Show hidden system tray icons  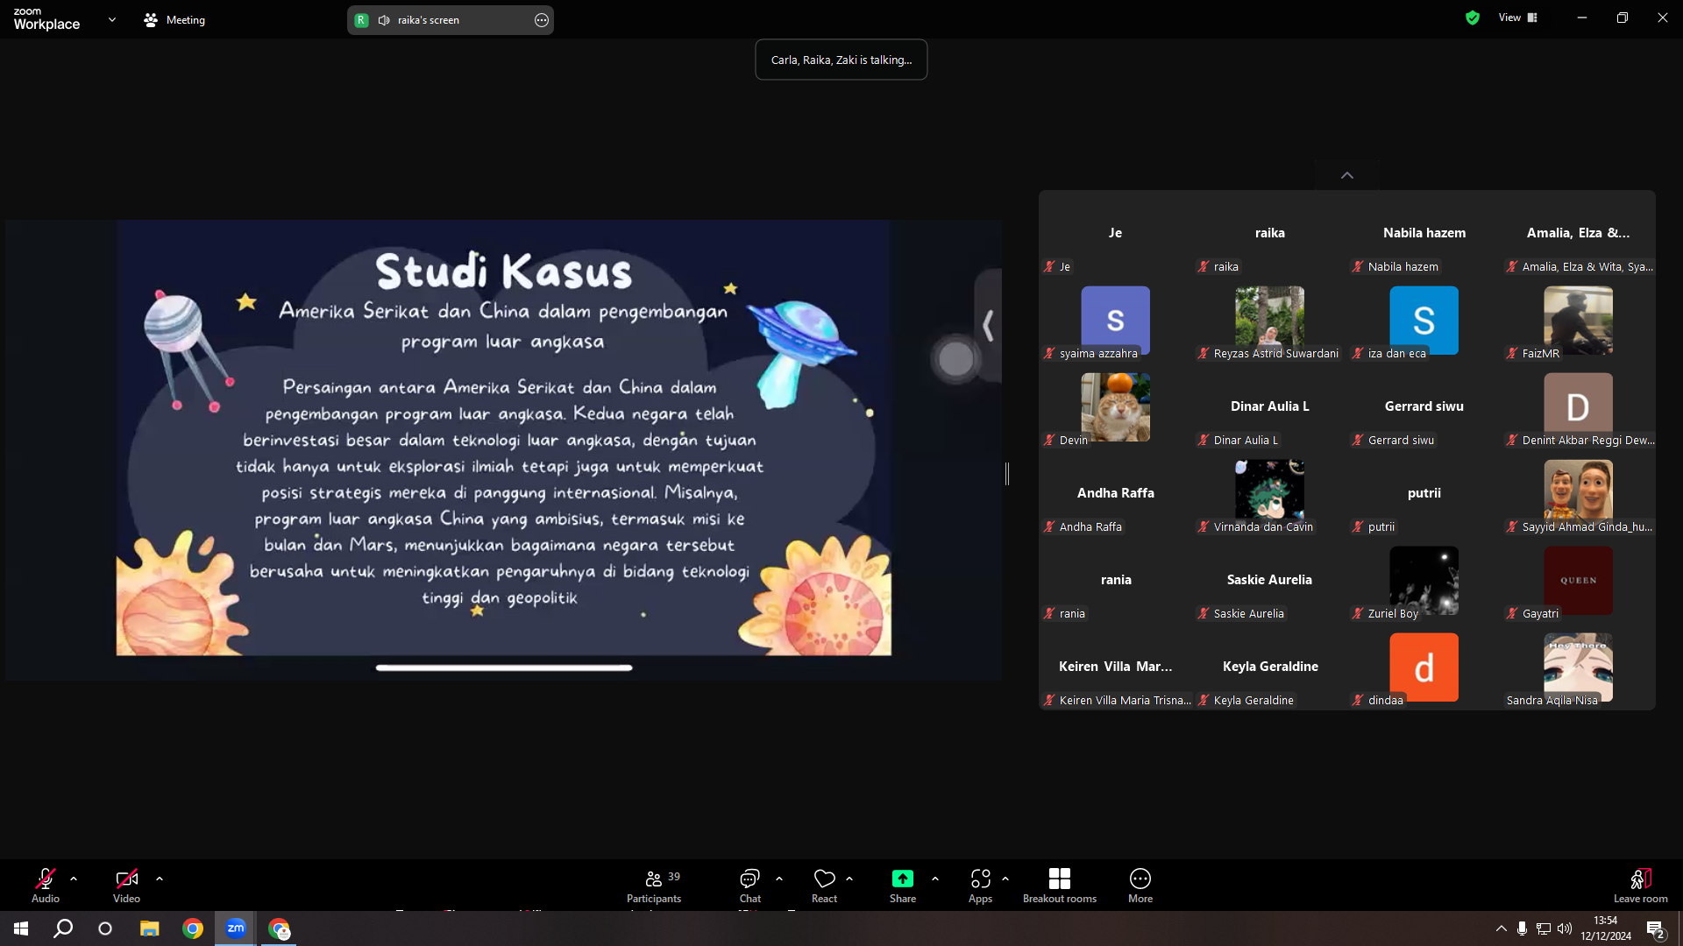1501,928
